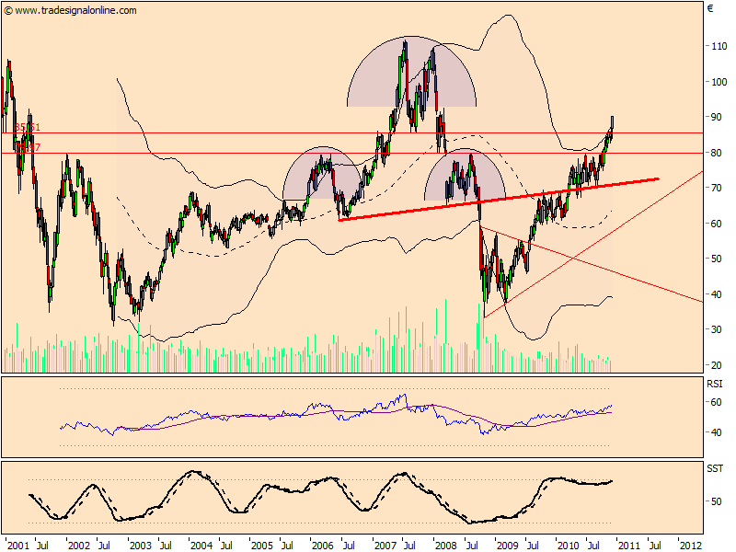This screenshot has height=552, width=736.
Task: Click the 40 level label in the RSI panel
Action: (x=717, y=432)
